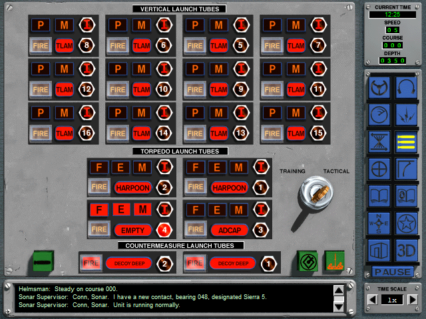Turn the Training/Tactical key switch
The image size is (426, 319).
(x=316, y=193)
